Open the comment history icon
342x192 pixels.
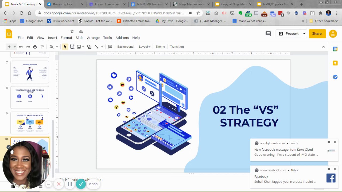coord(268,34)
